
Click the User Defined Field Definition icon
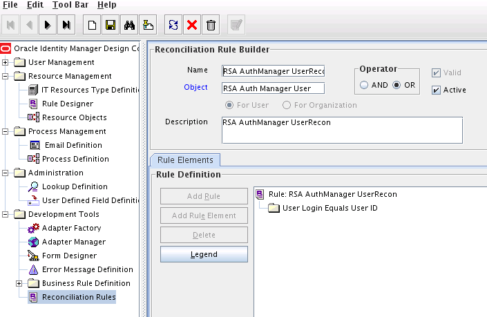pyautogui.click(x=33, y=200)
